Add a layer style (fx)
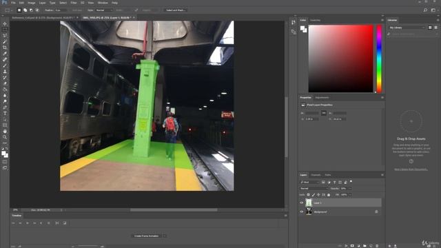Screen dimensions: 441x248 346,246
